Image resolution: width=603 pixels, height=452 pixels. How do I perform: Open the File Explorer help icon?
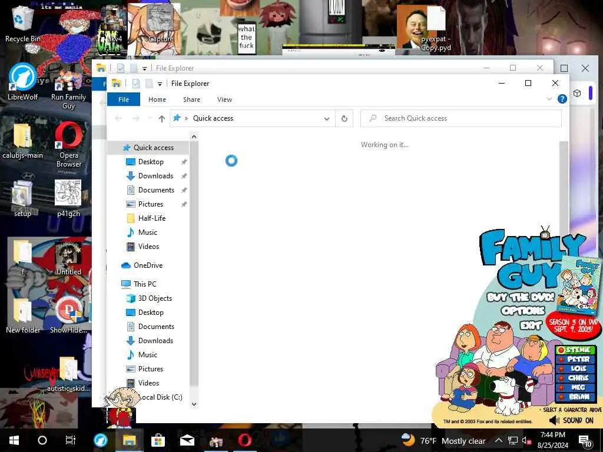tap(562, 99)
